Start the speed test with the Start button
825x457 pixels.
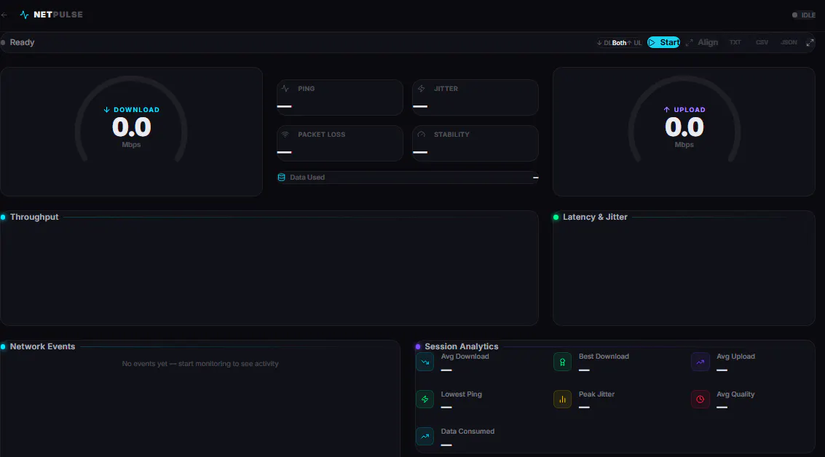[x=663, y=43]
